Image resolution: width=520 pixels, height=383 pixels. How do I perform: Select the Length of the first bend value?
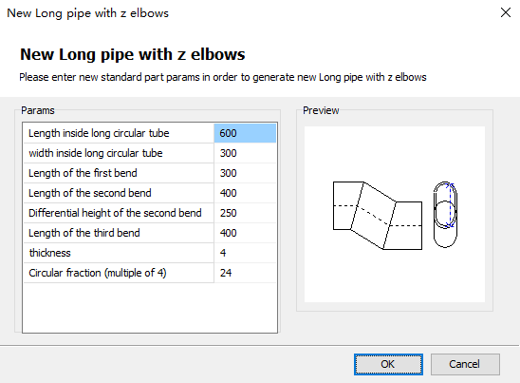coord(245,173)
